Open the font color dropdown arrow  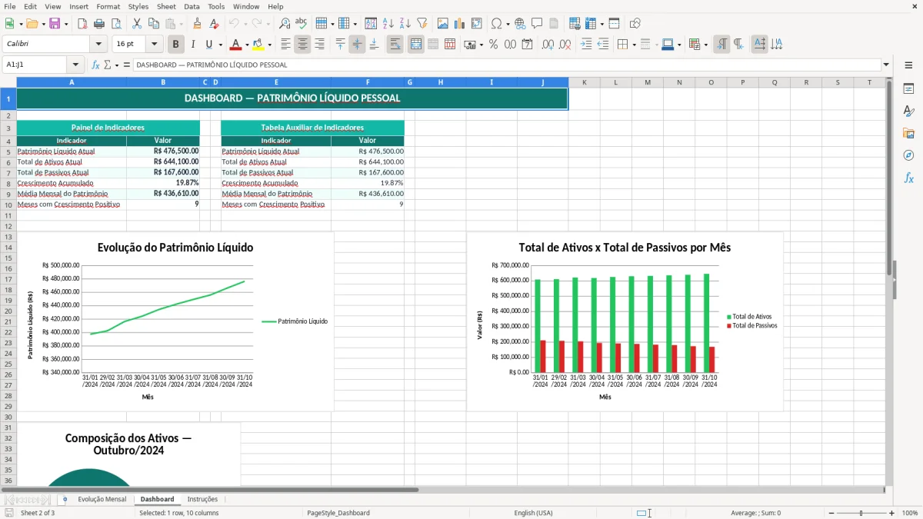(247, 45)
